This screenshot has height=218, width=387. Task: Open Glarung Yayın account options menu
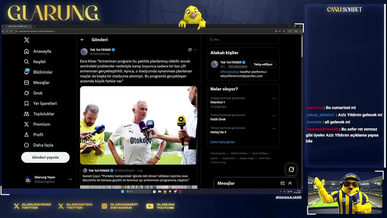70,180
